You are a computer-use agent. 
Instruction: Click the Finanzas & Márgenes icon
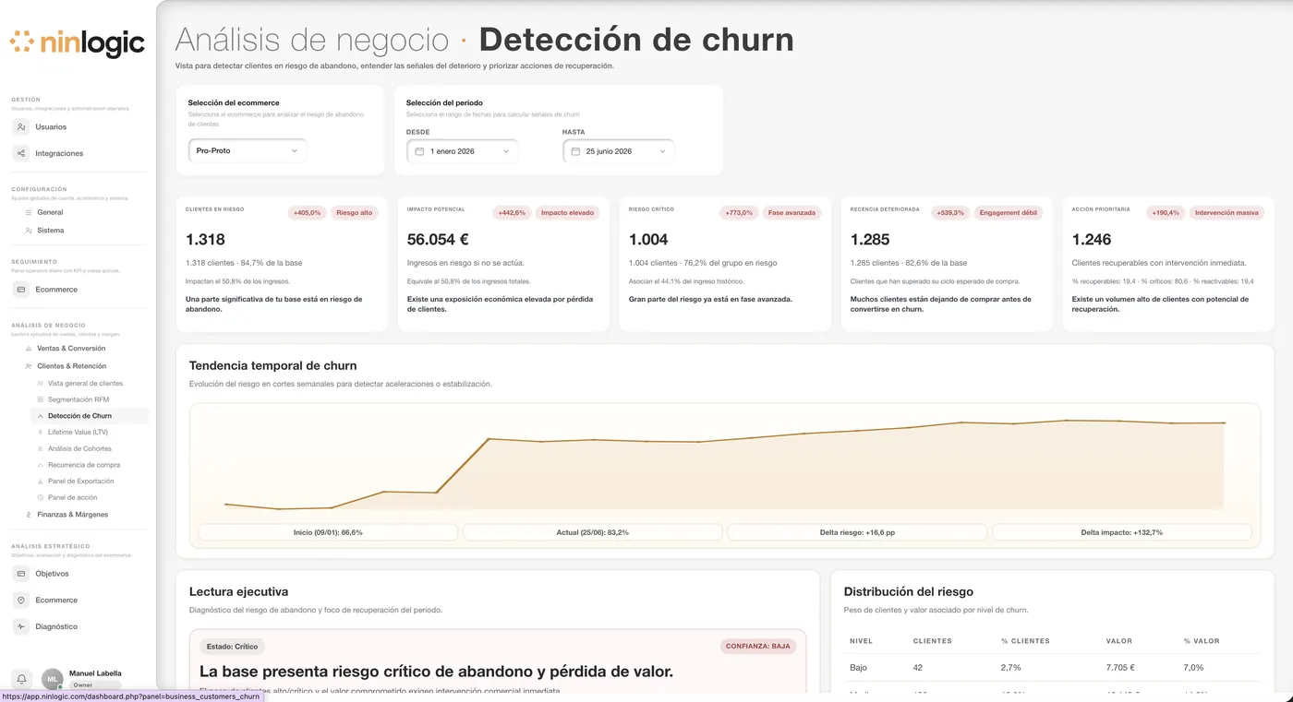pyautogui.click(x=29, y=515)
